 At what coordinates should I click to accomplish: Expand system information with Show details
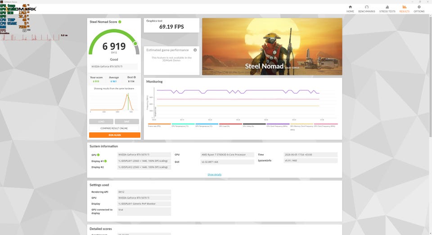(x=214, y=174)
